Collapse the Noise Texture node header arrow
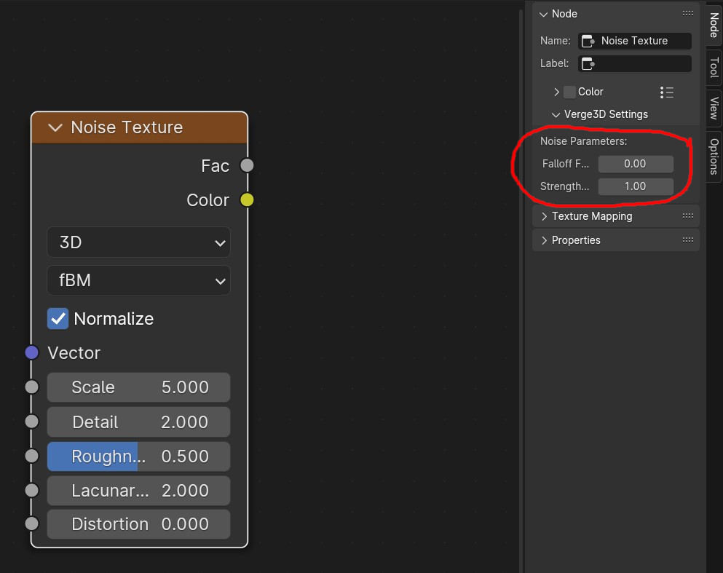 (55, 127)
